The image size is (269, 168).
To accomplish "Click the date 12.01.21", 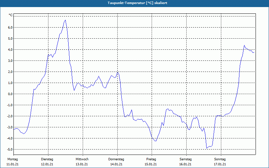I will click(x=47, y=164).
